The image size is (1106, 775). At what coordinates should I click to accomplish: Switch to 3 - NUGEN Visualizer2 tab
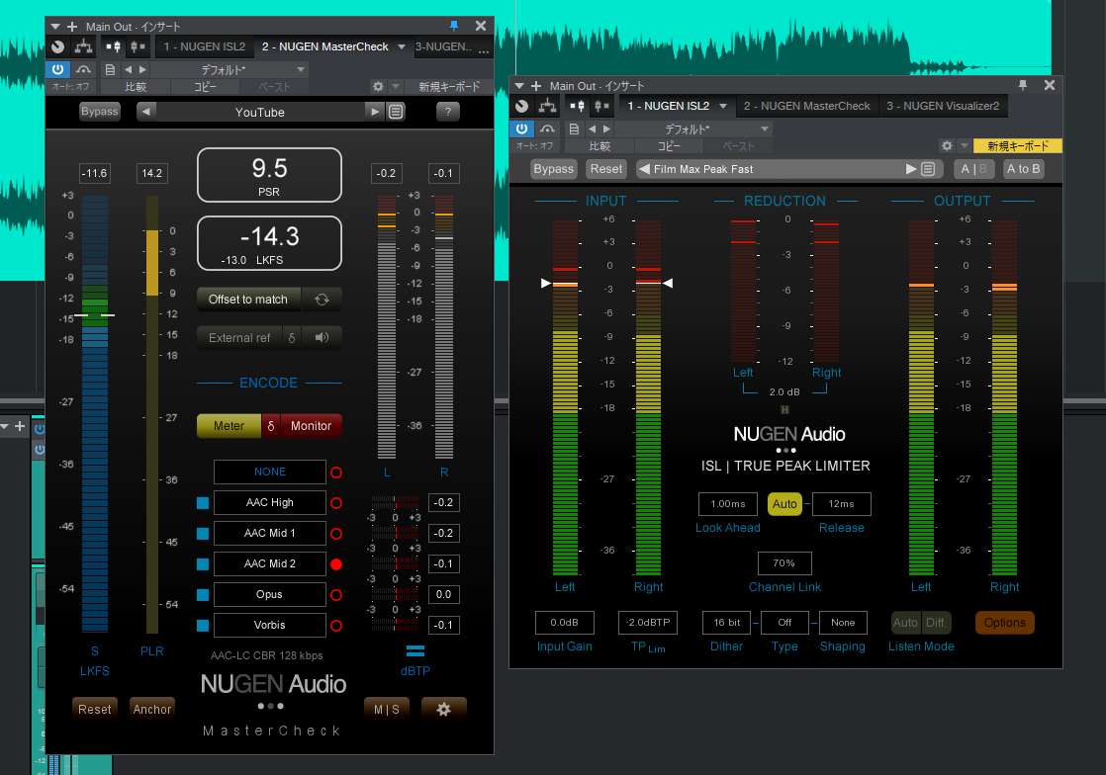[x=943, y=106]
